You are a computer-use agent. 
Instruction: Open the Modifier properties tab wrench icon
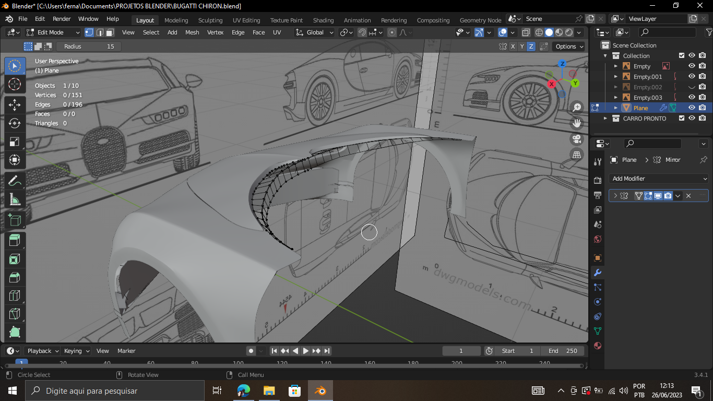coord(598,273)
